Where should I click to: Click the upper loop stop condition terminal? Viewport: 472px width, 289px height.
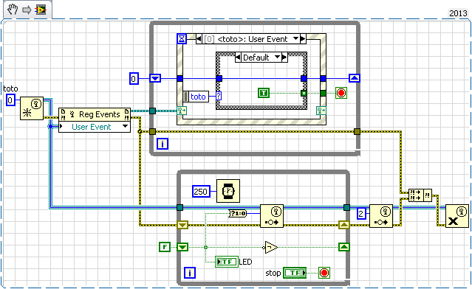(x=341, y=93)
